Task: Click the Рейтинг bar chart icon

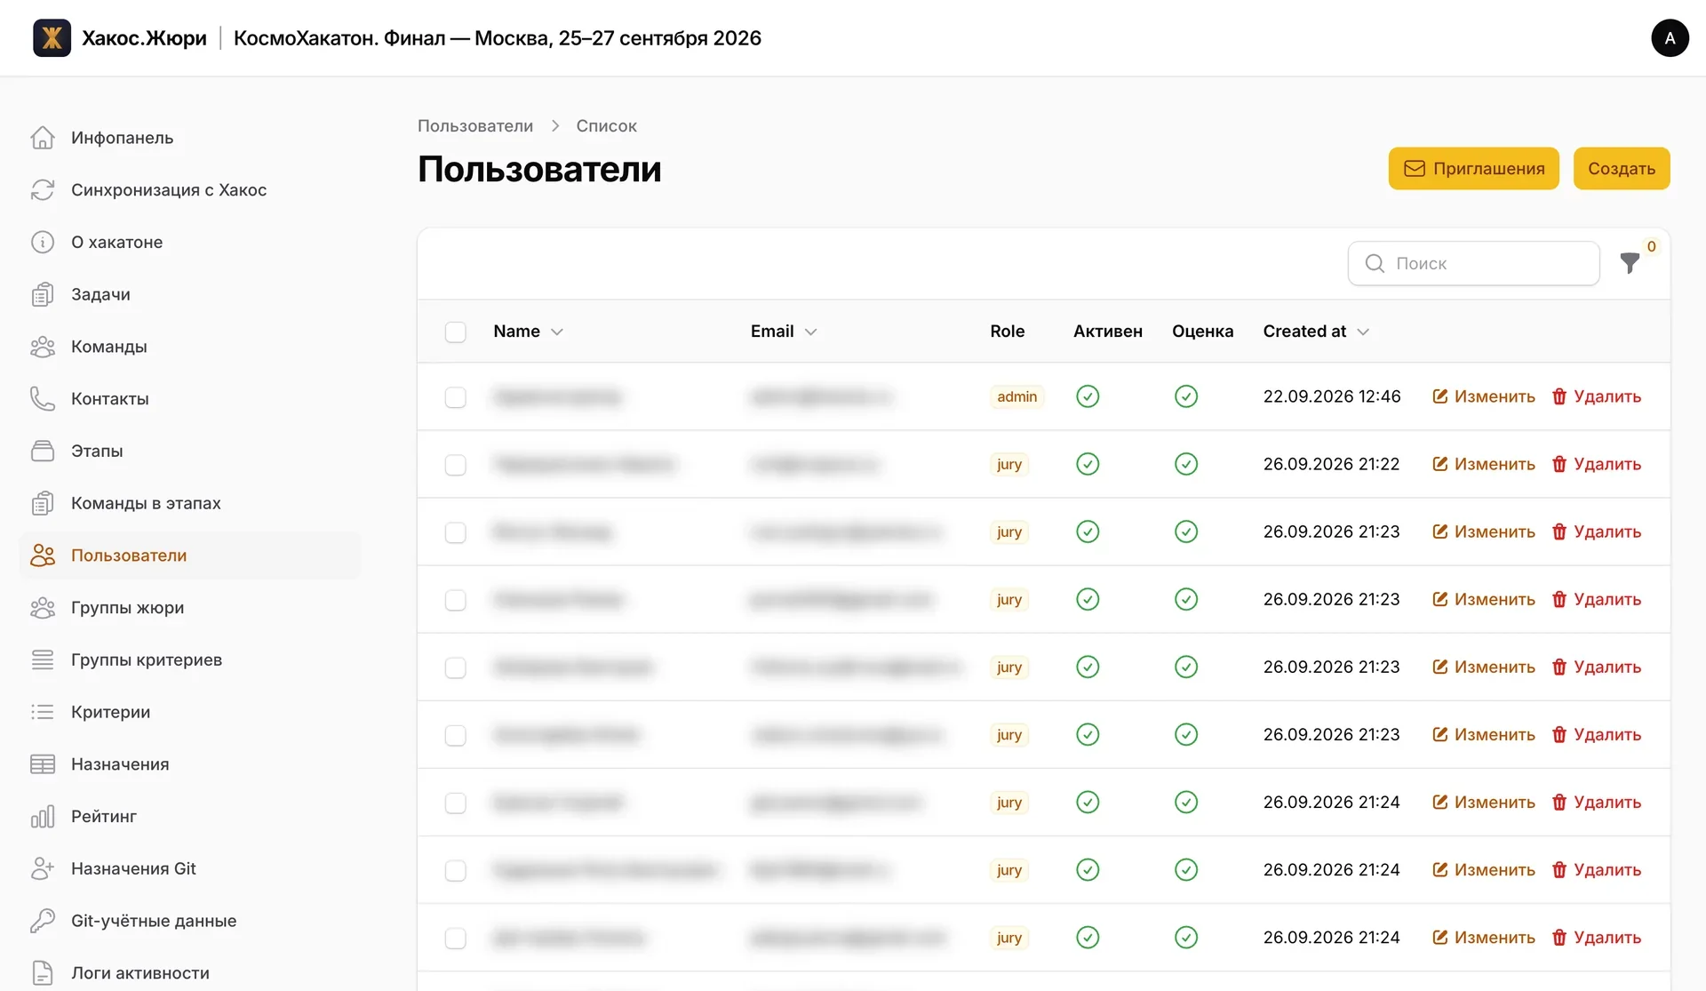Action: tap(43, 816)
